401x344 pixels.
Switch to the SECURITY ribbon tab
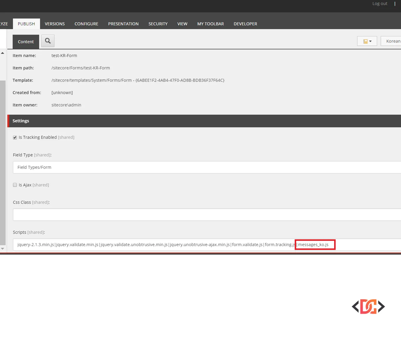point(158,24)
